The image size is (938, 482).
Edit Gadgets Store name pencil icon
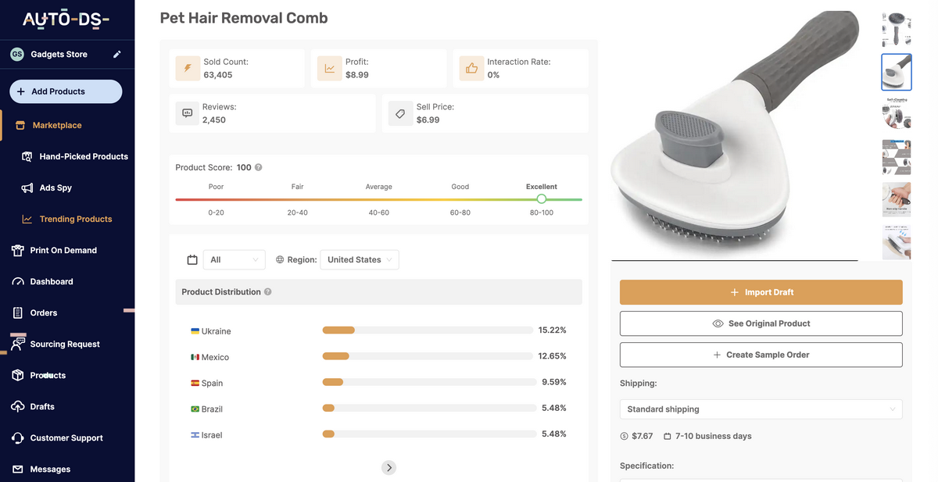[117, 54]
